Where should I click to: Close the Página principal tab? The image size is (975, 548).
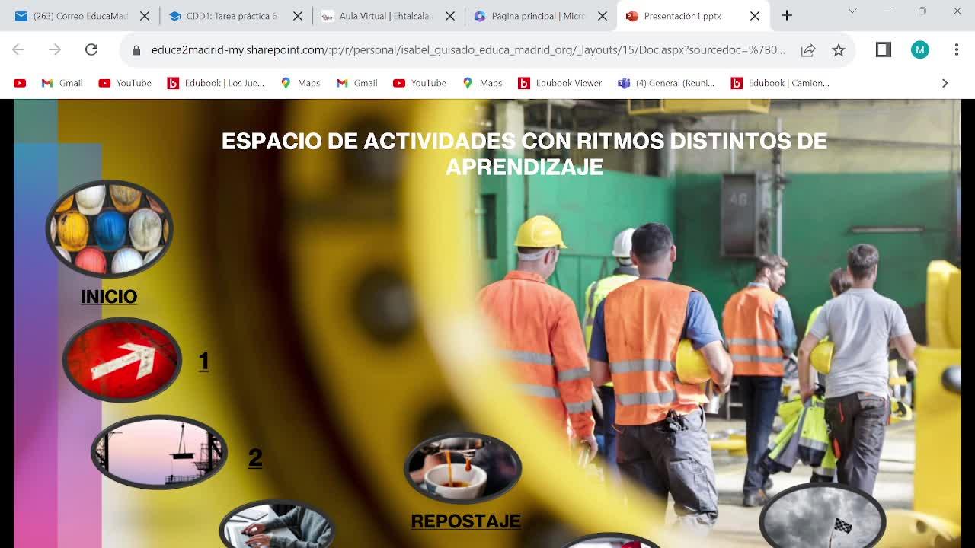603,16
